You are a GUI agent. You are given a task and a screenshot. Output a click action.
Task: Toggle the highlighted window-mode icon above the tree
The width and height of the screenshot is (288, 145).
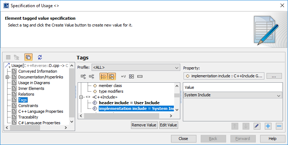coord(29,57)
